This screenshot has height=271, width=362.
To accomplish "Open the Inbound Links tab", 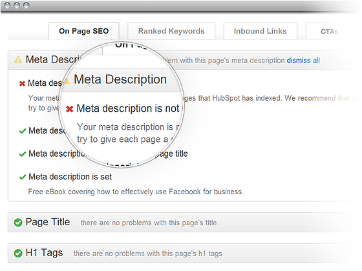I will [260, 31].
